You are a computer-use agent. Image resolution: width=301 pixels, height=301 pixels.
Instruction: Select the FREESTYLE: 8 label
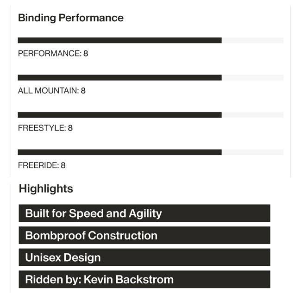pyautogui.click(x=45, y=128)
